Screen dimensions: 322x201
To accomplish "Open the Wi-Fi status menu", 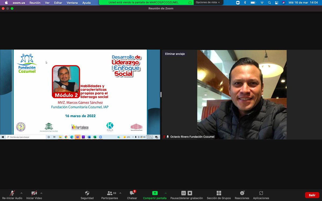I will click(262, 3).
